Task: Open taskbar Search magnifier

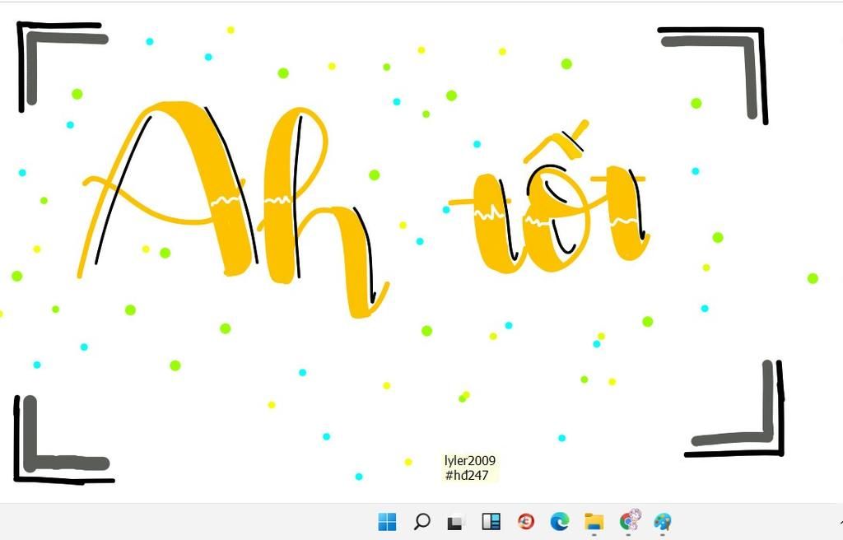Action: pos(422,521)
